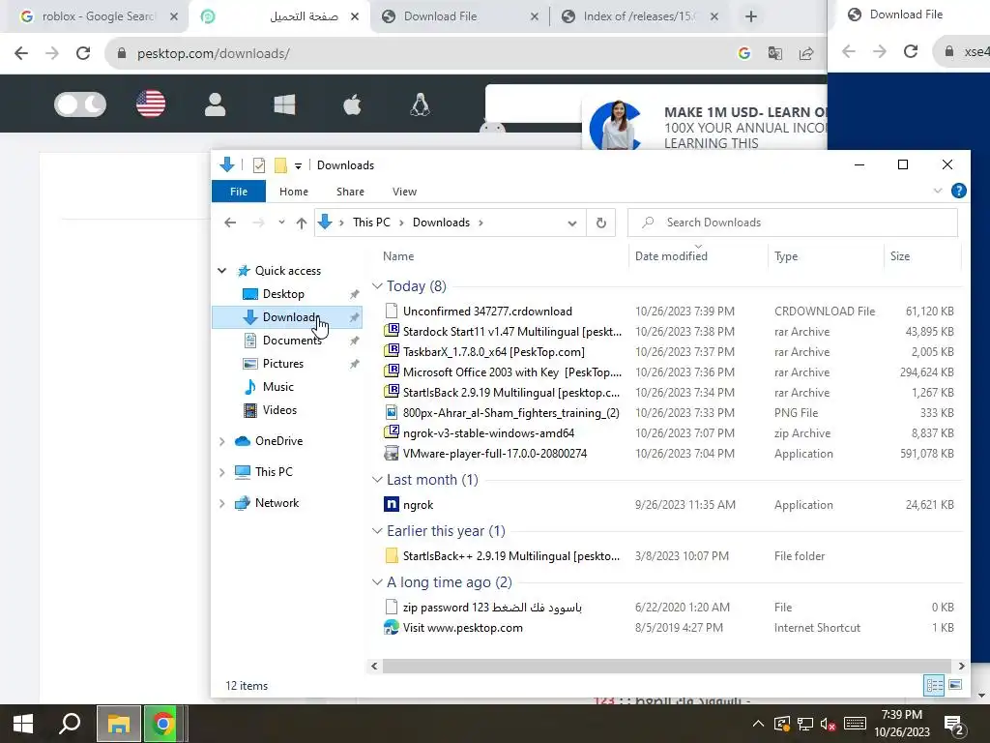Screen dimensions: 990x743
Task: Open Customize Quick Access Toolbar dropdown
Action: point(298,166)
